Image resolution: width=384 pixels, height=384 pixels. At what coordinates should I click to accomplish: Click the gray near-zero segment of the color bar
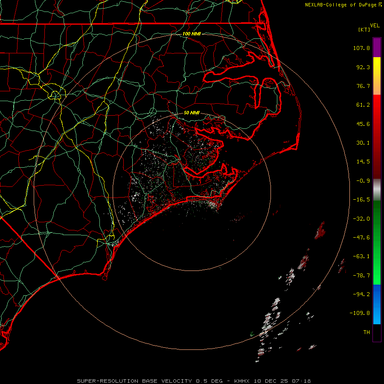[x=377, y=190]
